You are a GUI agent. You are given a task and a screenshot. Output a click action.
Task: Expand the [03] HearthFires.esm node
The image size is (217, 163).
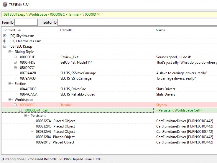point(4,41)
